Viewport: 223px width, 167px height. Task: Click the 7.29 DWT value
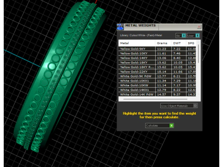tap(177, 81)
